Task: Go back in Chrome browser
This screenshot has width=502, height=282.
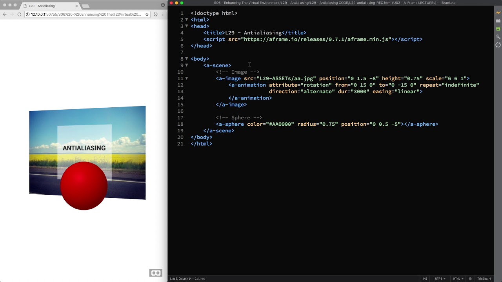Action: 4,14
